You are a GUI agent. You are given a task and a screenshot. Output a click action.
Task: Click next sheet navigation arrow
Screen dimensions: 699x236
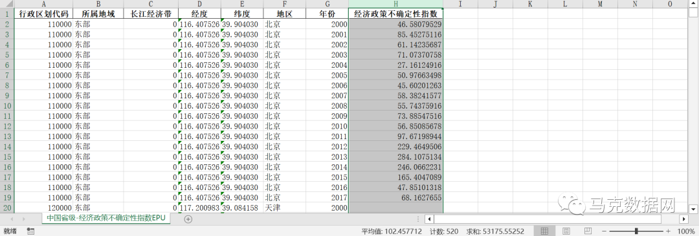tap(24, 219)
